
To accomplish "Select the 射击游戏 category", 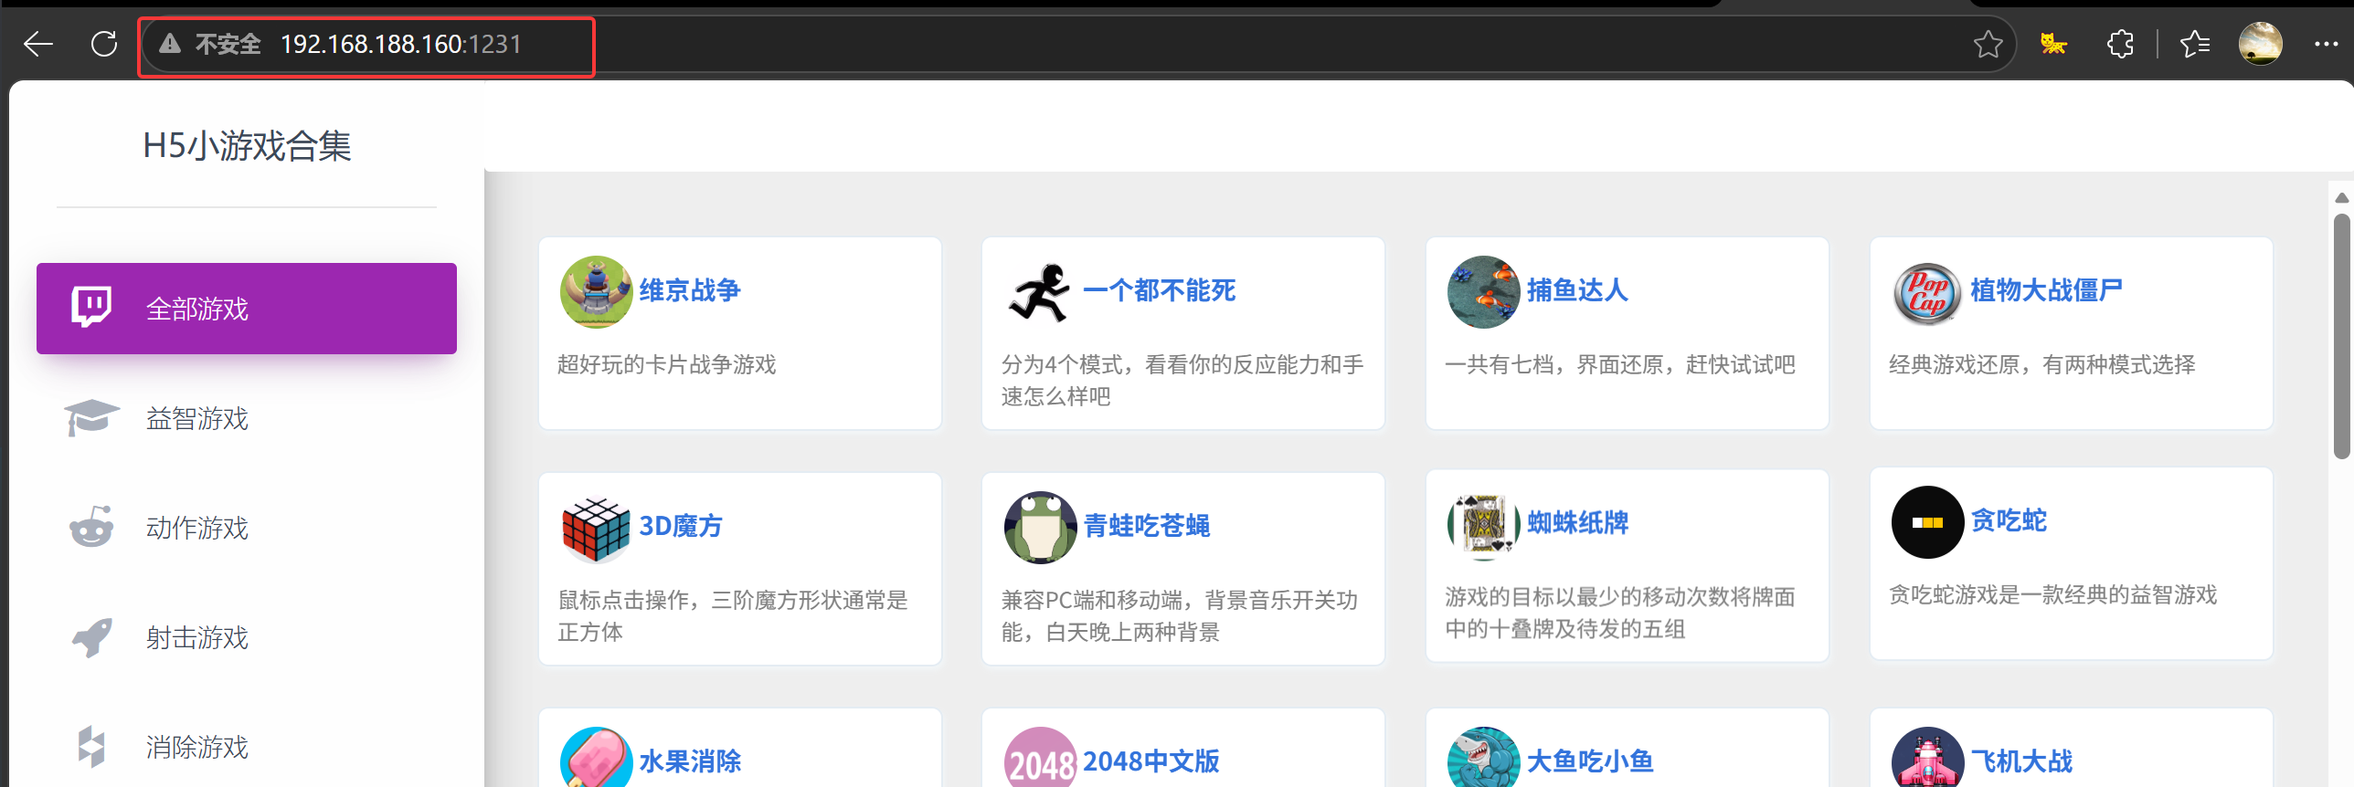I will pos(247,637).
